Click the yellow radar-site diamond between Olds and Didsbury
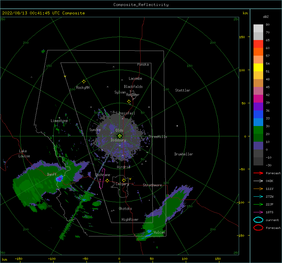The image size is (282, 263). (120, 136)
